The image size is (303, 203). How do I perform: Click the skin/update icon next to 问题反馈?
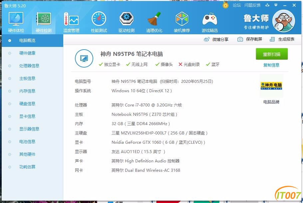[x=267, y=5]
